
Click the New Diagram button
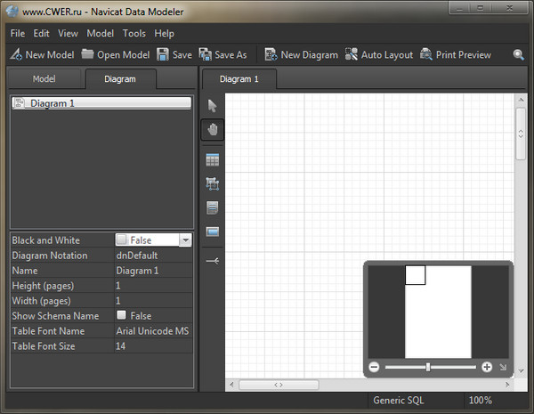pos(300,54)
